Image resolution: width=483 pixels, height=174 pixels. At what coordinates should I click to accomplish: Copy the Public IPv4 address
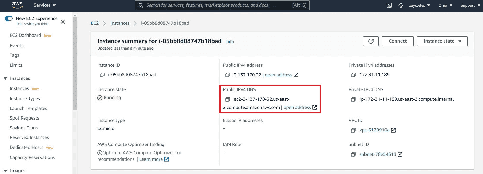[x=228, y=75]
